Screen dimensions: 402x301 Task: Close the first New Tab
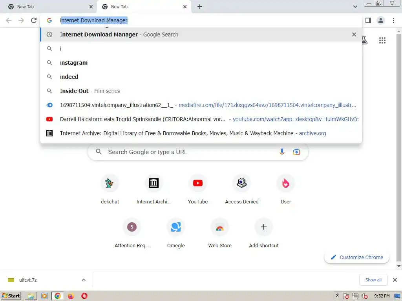91,7
